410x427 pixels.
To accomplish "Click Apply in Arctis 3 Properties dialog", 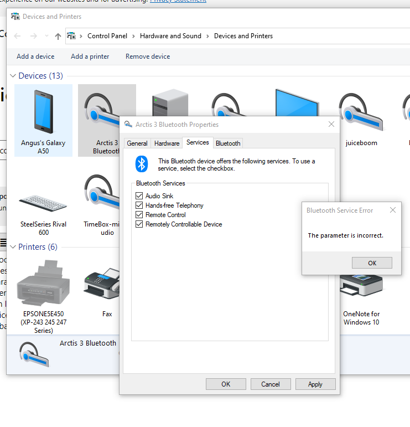I will coord(315,384).
